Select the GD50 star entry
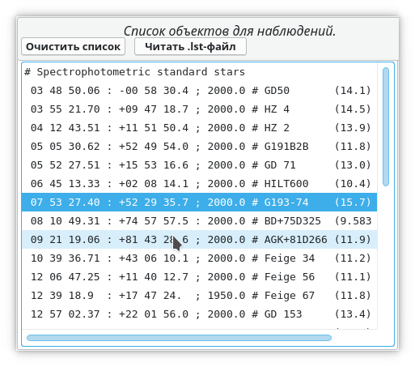This screenshot has height=367, width=415. tap(200, 91)
